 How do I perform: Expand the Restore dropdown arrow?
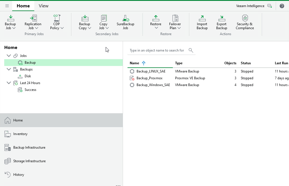tap(156, 28)
